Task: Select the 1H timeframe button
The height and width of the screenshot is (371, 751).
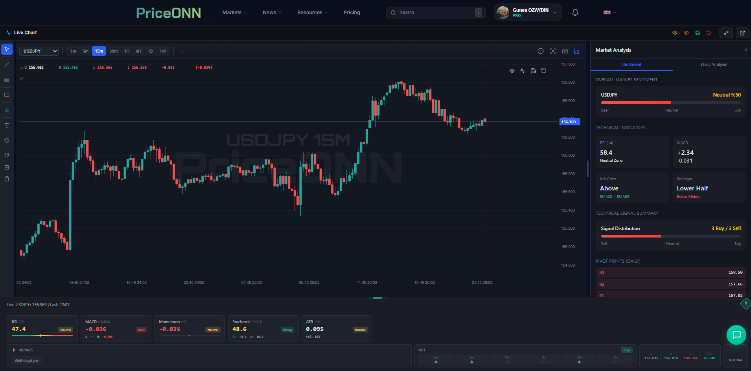Action: click(126, 51)
